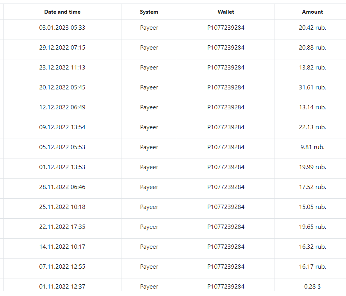Click the 16.17 rub. amount
This screenshot has height=296, width=346.
coord(312,267)
